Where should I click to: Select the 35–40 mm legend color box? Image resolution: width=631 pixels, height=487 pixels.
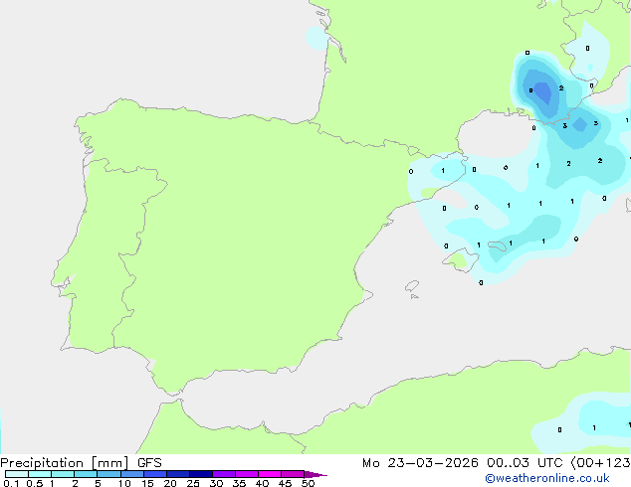[x=247, y=474]
